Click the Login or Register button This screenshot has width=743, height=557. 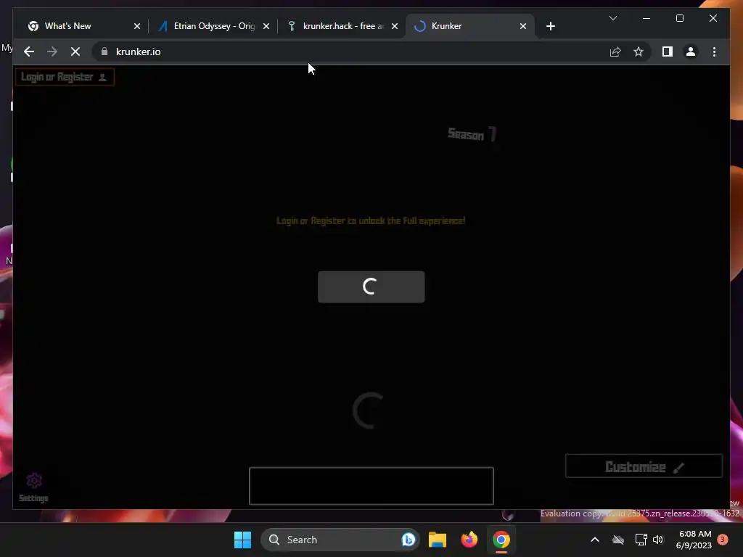click(x=65, y=77)
